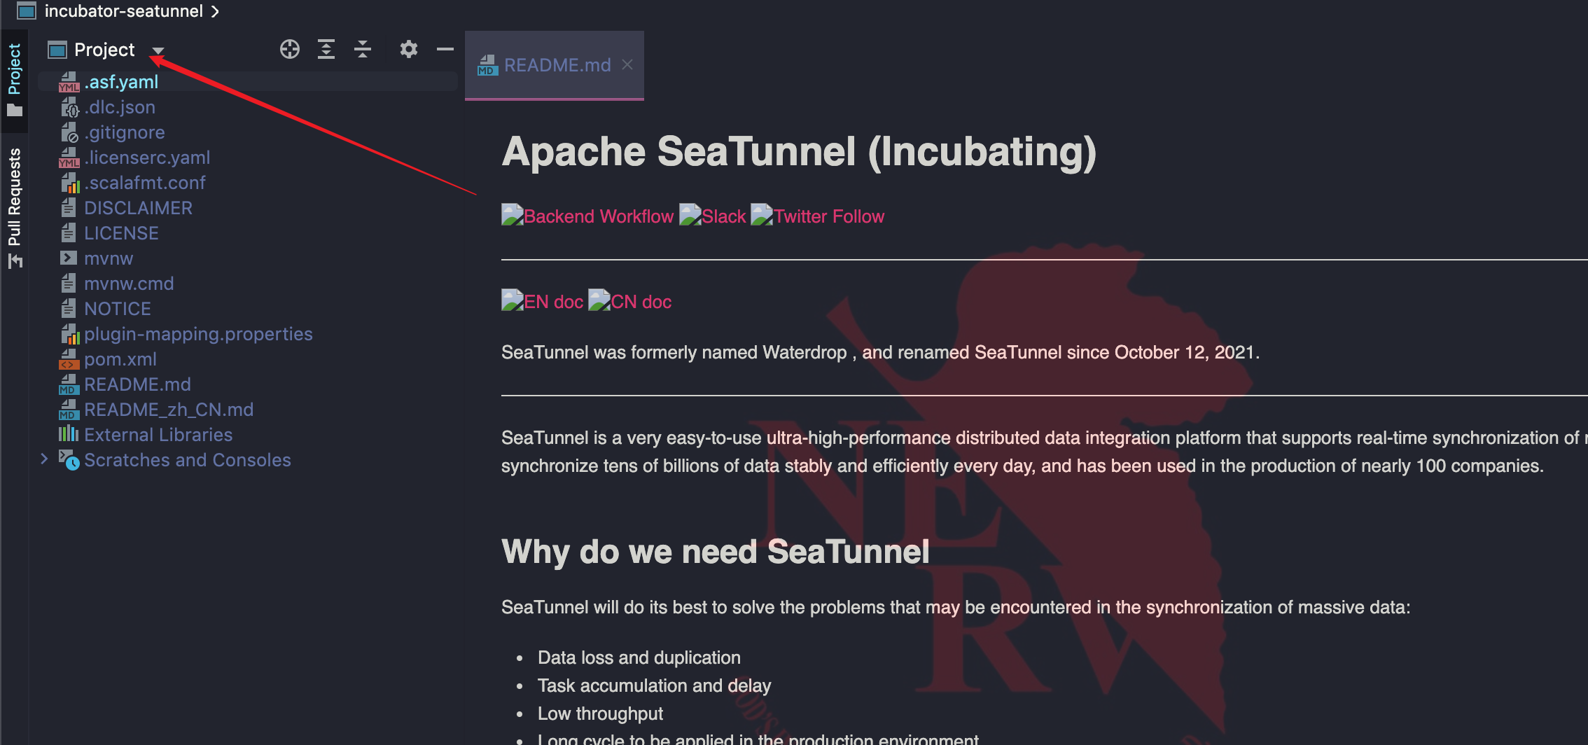Click the chevron after incubator-seatunnel breadcrumb

tap(214, 11)
